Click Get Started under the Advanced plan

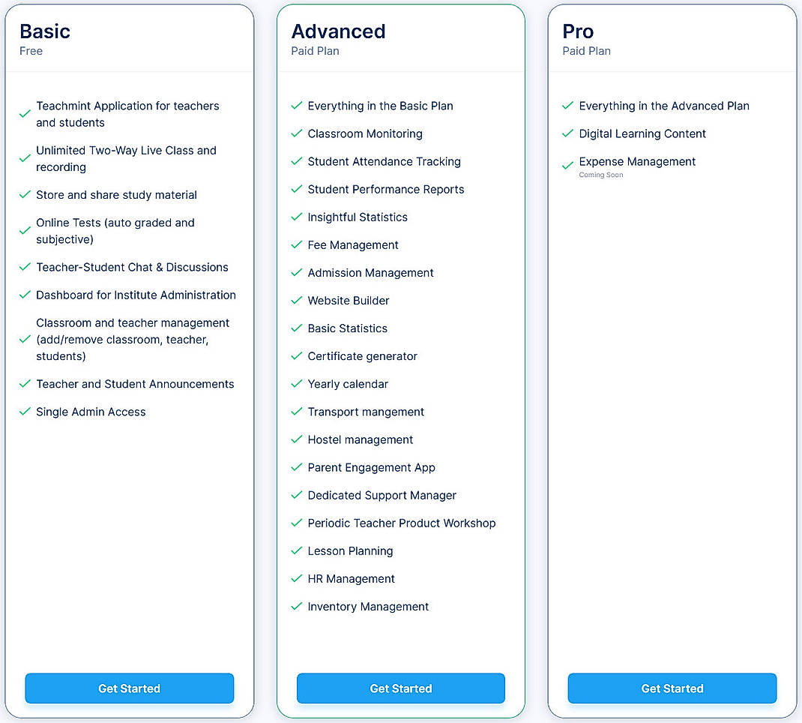click(400, 688)
